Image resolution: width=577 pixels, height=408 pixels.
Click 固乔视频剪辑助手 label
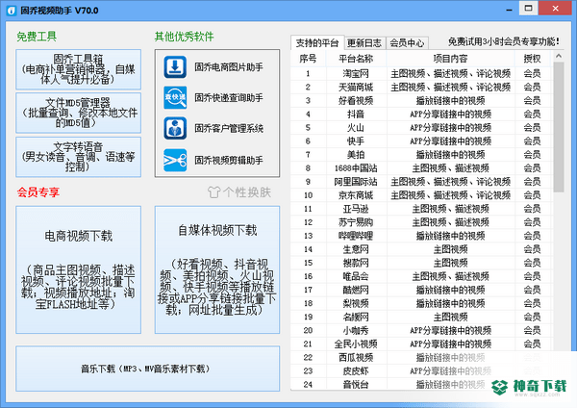(229, 160)
